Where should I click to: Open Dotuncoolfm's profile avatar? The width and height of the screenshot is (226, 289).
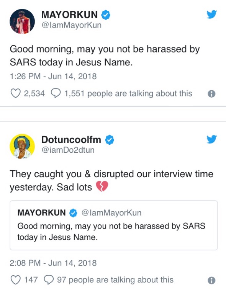(x=22, y=146)
